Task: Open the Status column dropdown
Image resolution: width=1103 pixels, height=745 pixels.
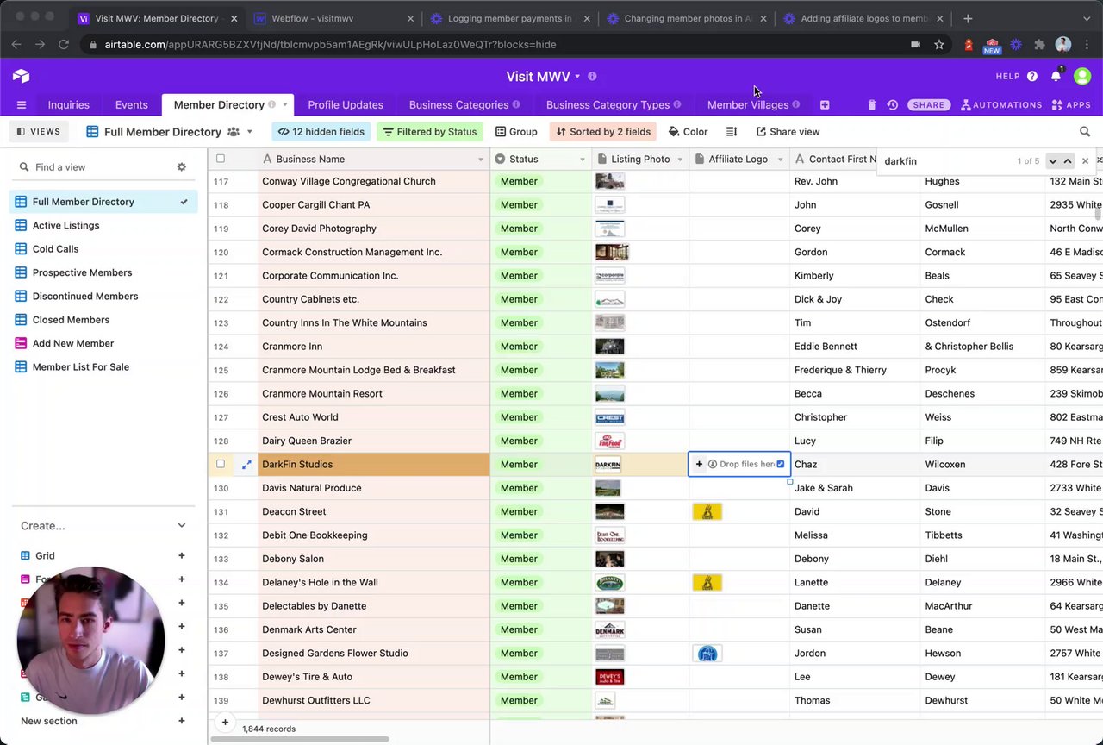Action: [583, 160]
